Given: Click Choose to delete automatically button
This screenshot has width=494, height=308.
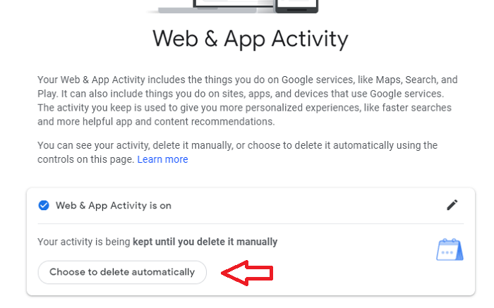Looking at the screenshot, I should 122,272.
